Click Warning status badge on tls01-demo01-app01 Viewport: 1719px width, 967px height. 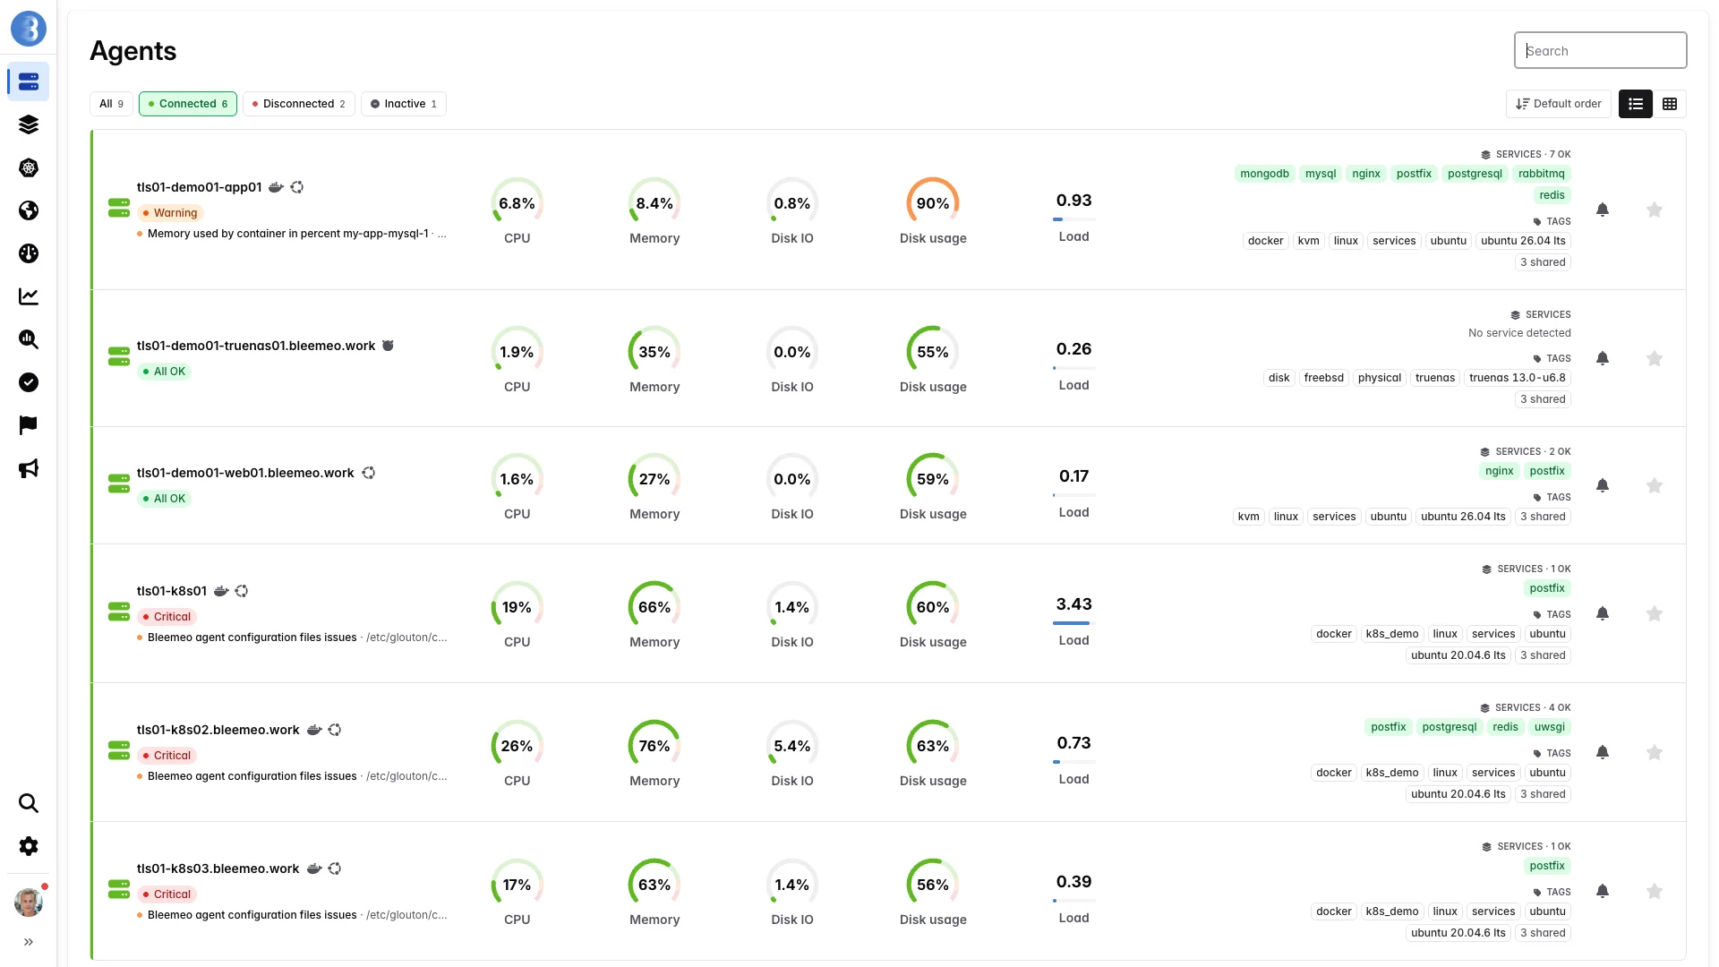[x=170, y=213]
